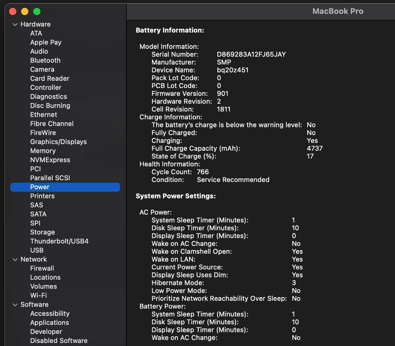
Task: Click the state of charge value 17
Action: 310,156
